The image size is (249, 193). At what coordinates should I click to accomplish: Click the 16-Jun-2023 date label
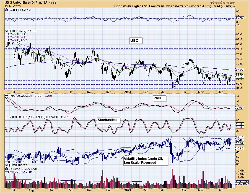[x=11, y=6]
